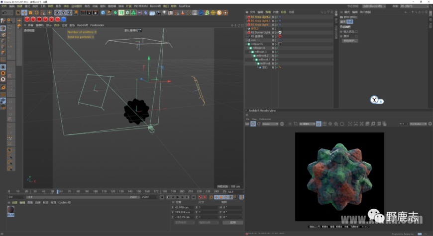Click the timeline current frame marker
Screen dimensions: 433x236
(x=57, y=191)
